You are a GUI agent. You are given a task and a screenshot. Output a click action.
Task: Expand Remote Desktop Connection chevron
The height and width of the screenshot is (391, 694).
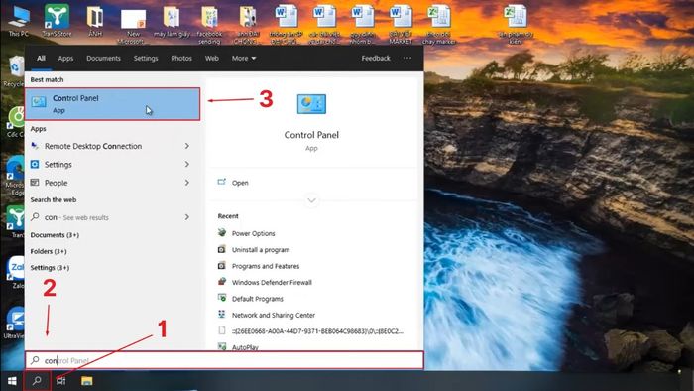[x=187, y=146]
